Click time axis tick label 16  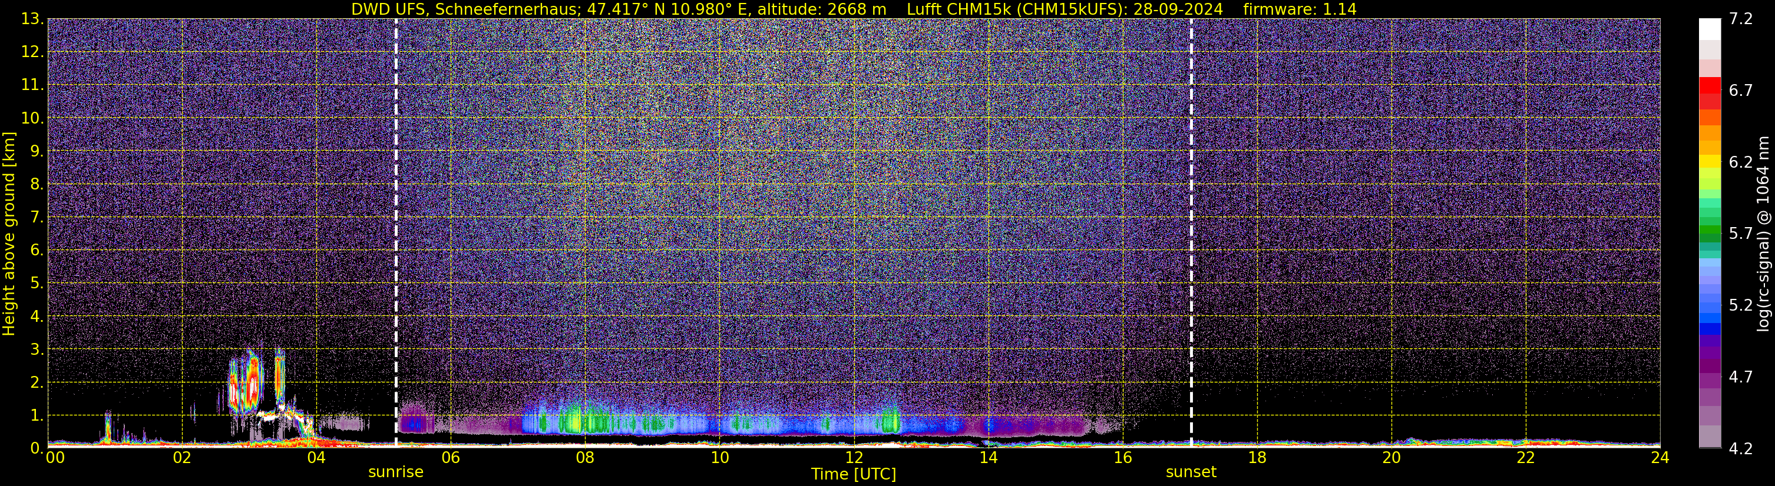click(1123, 458)
